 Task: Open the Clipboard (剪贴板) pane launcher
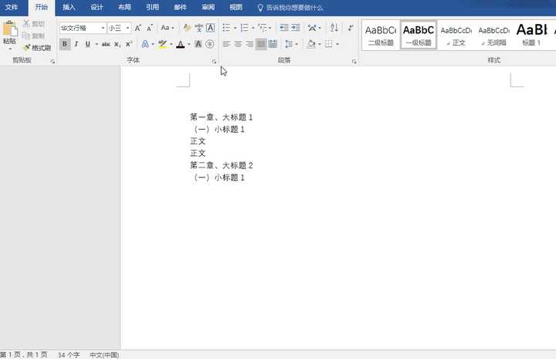point(53,62)
